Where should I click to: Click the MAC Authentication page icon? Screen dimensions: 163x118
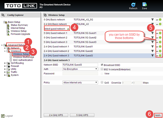pyautogui.click(x=11, y=60)
